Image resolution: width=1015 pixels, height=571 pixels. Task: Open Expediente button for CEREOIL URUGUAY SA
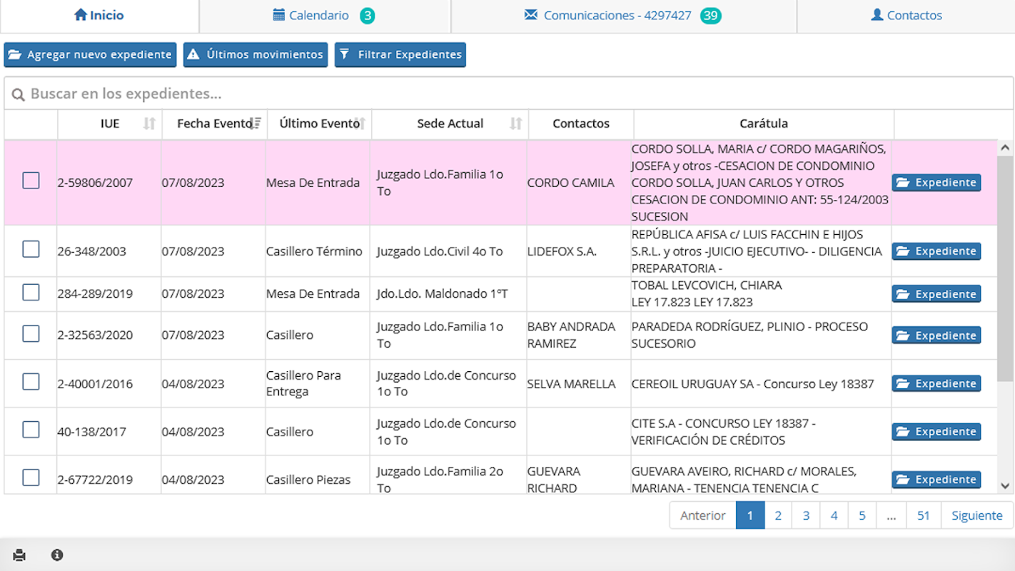[x=936, y=383]
